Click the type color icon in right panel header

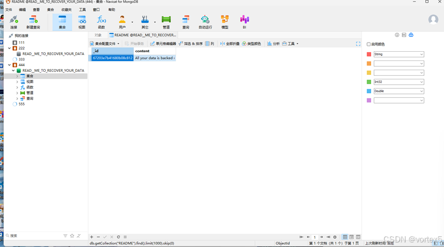tap(411, 35)
